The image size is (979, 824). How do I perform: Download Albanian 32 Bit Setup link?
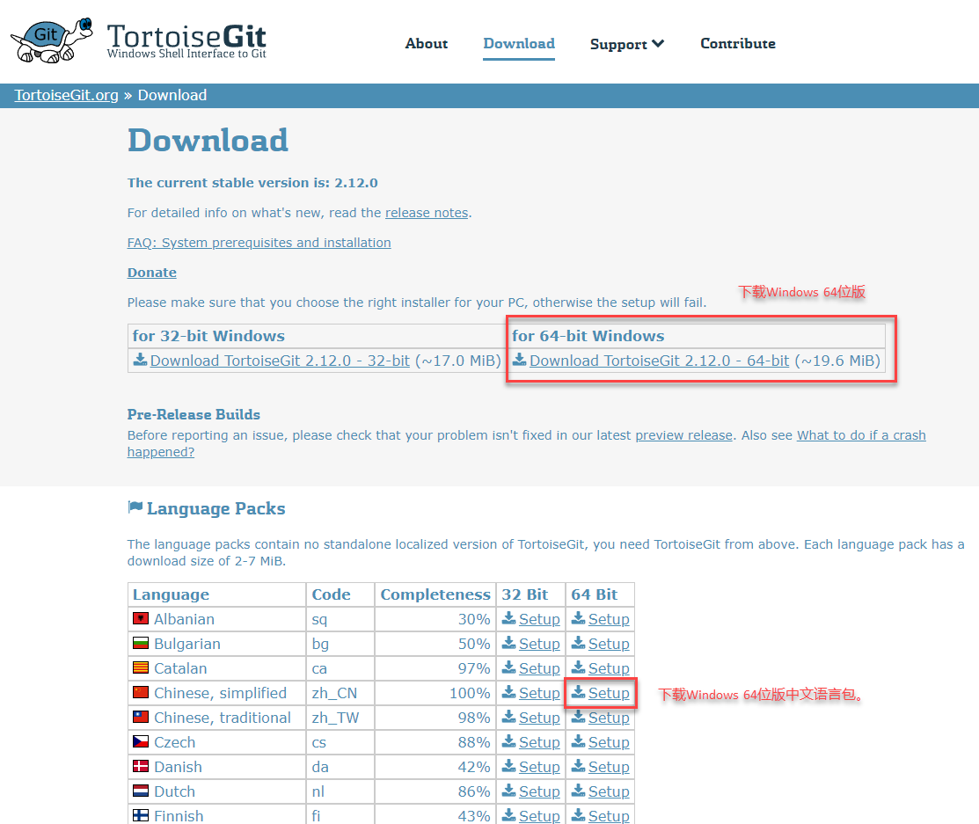click(539, 619)
